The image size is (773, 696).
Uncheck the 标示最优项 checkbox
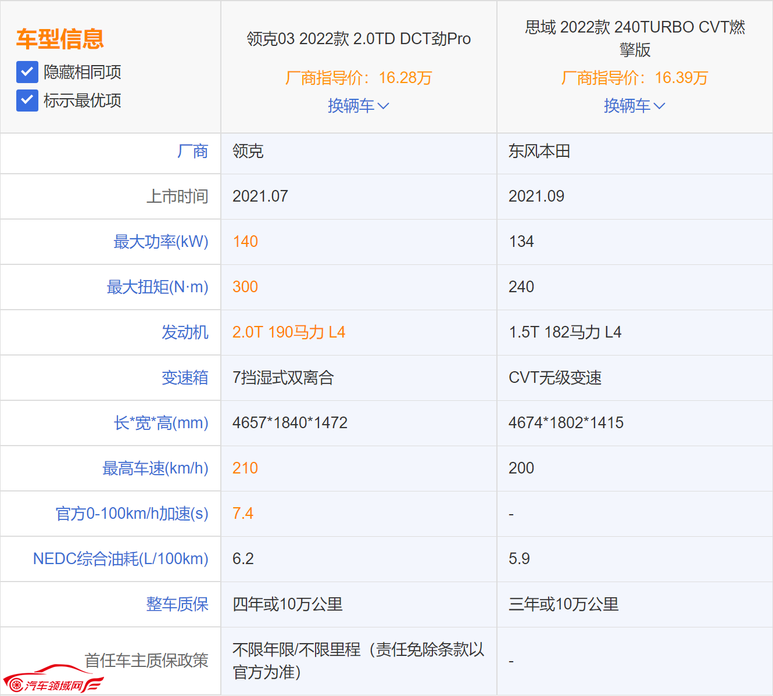[x=27, y=101]
